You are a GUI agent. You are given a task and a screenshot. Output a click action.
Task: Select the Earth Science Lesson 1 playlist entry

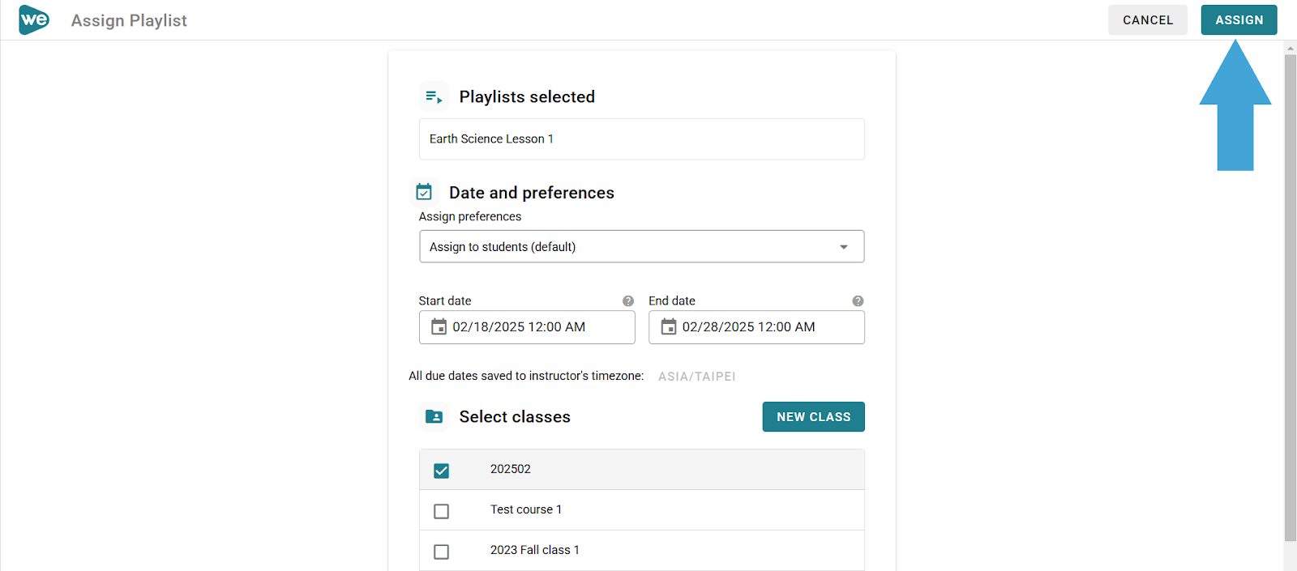642,139
